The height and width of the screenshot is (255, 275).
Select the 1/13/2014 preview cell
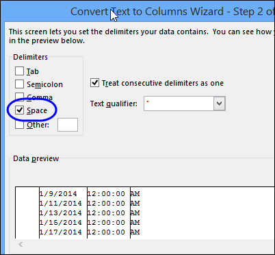tap(60, 213)
